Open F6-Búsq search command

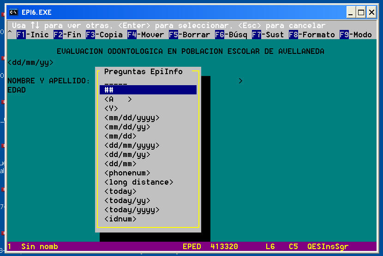pyautogui.click(x=231, y=35)
